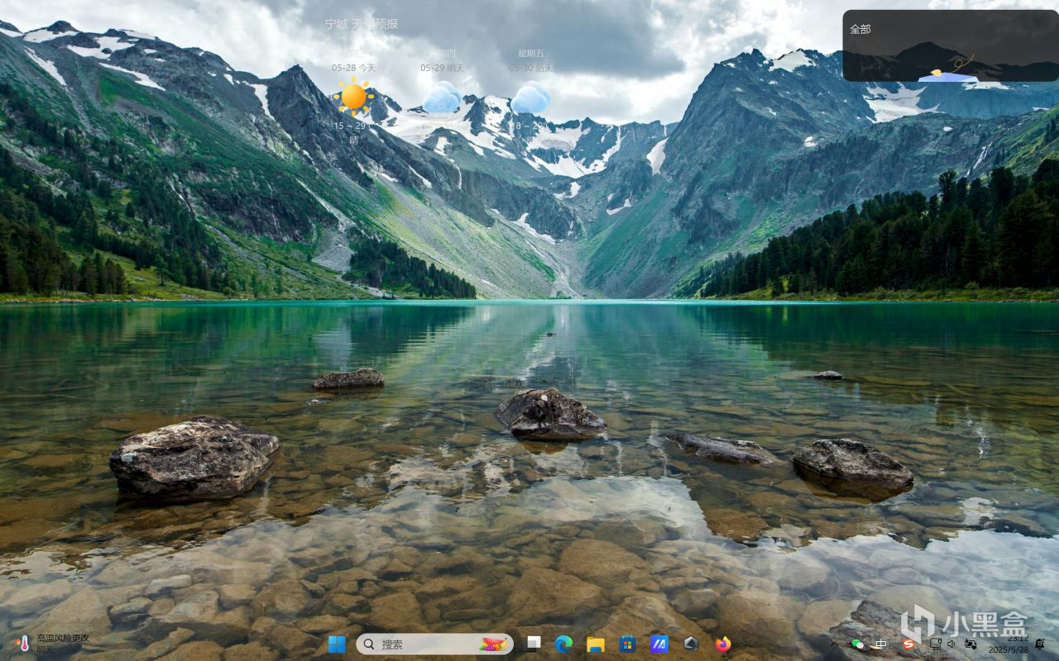Click the fruit search highlight icon
The width and height of the screenshot is (1059, 661).
click(493, 644)
